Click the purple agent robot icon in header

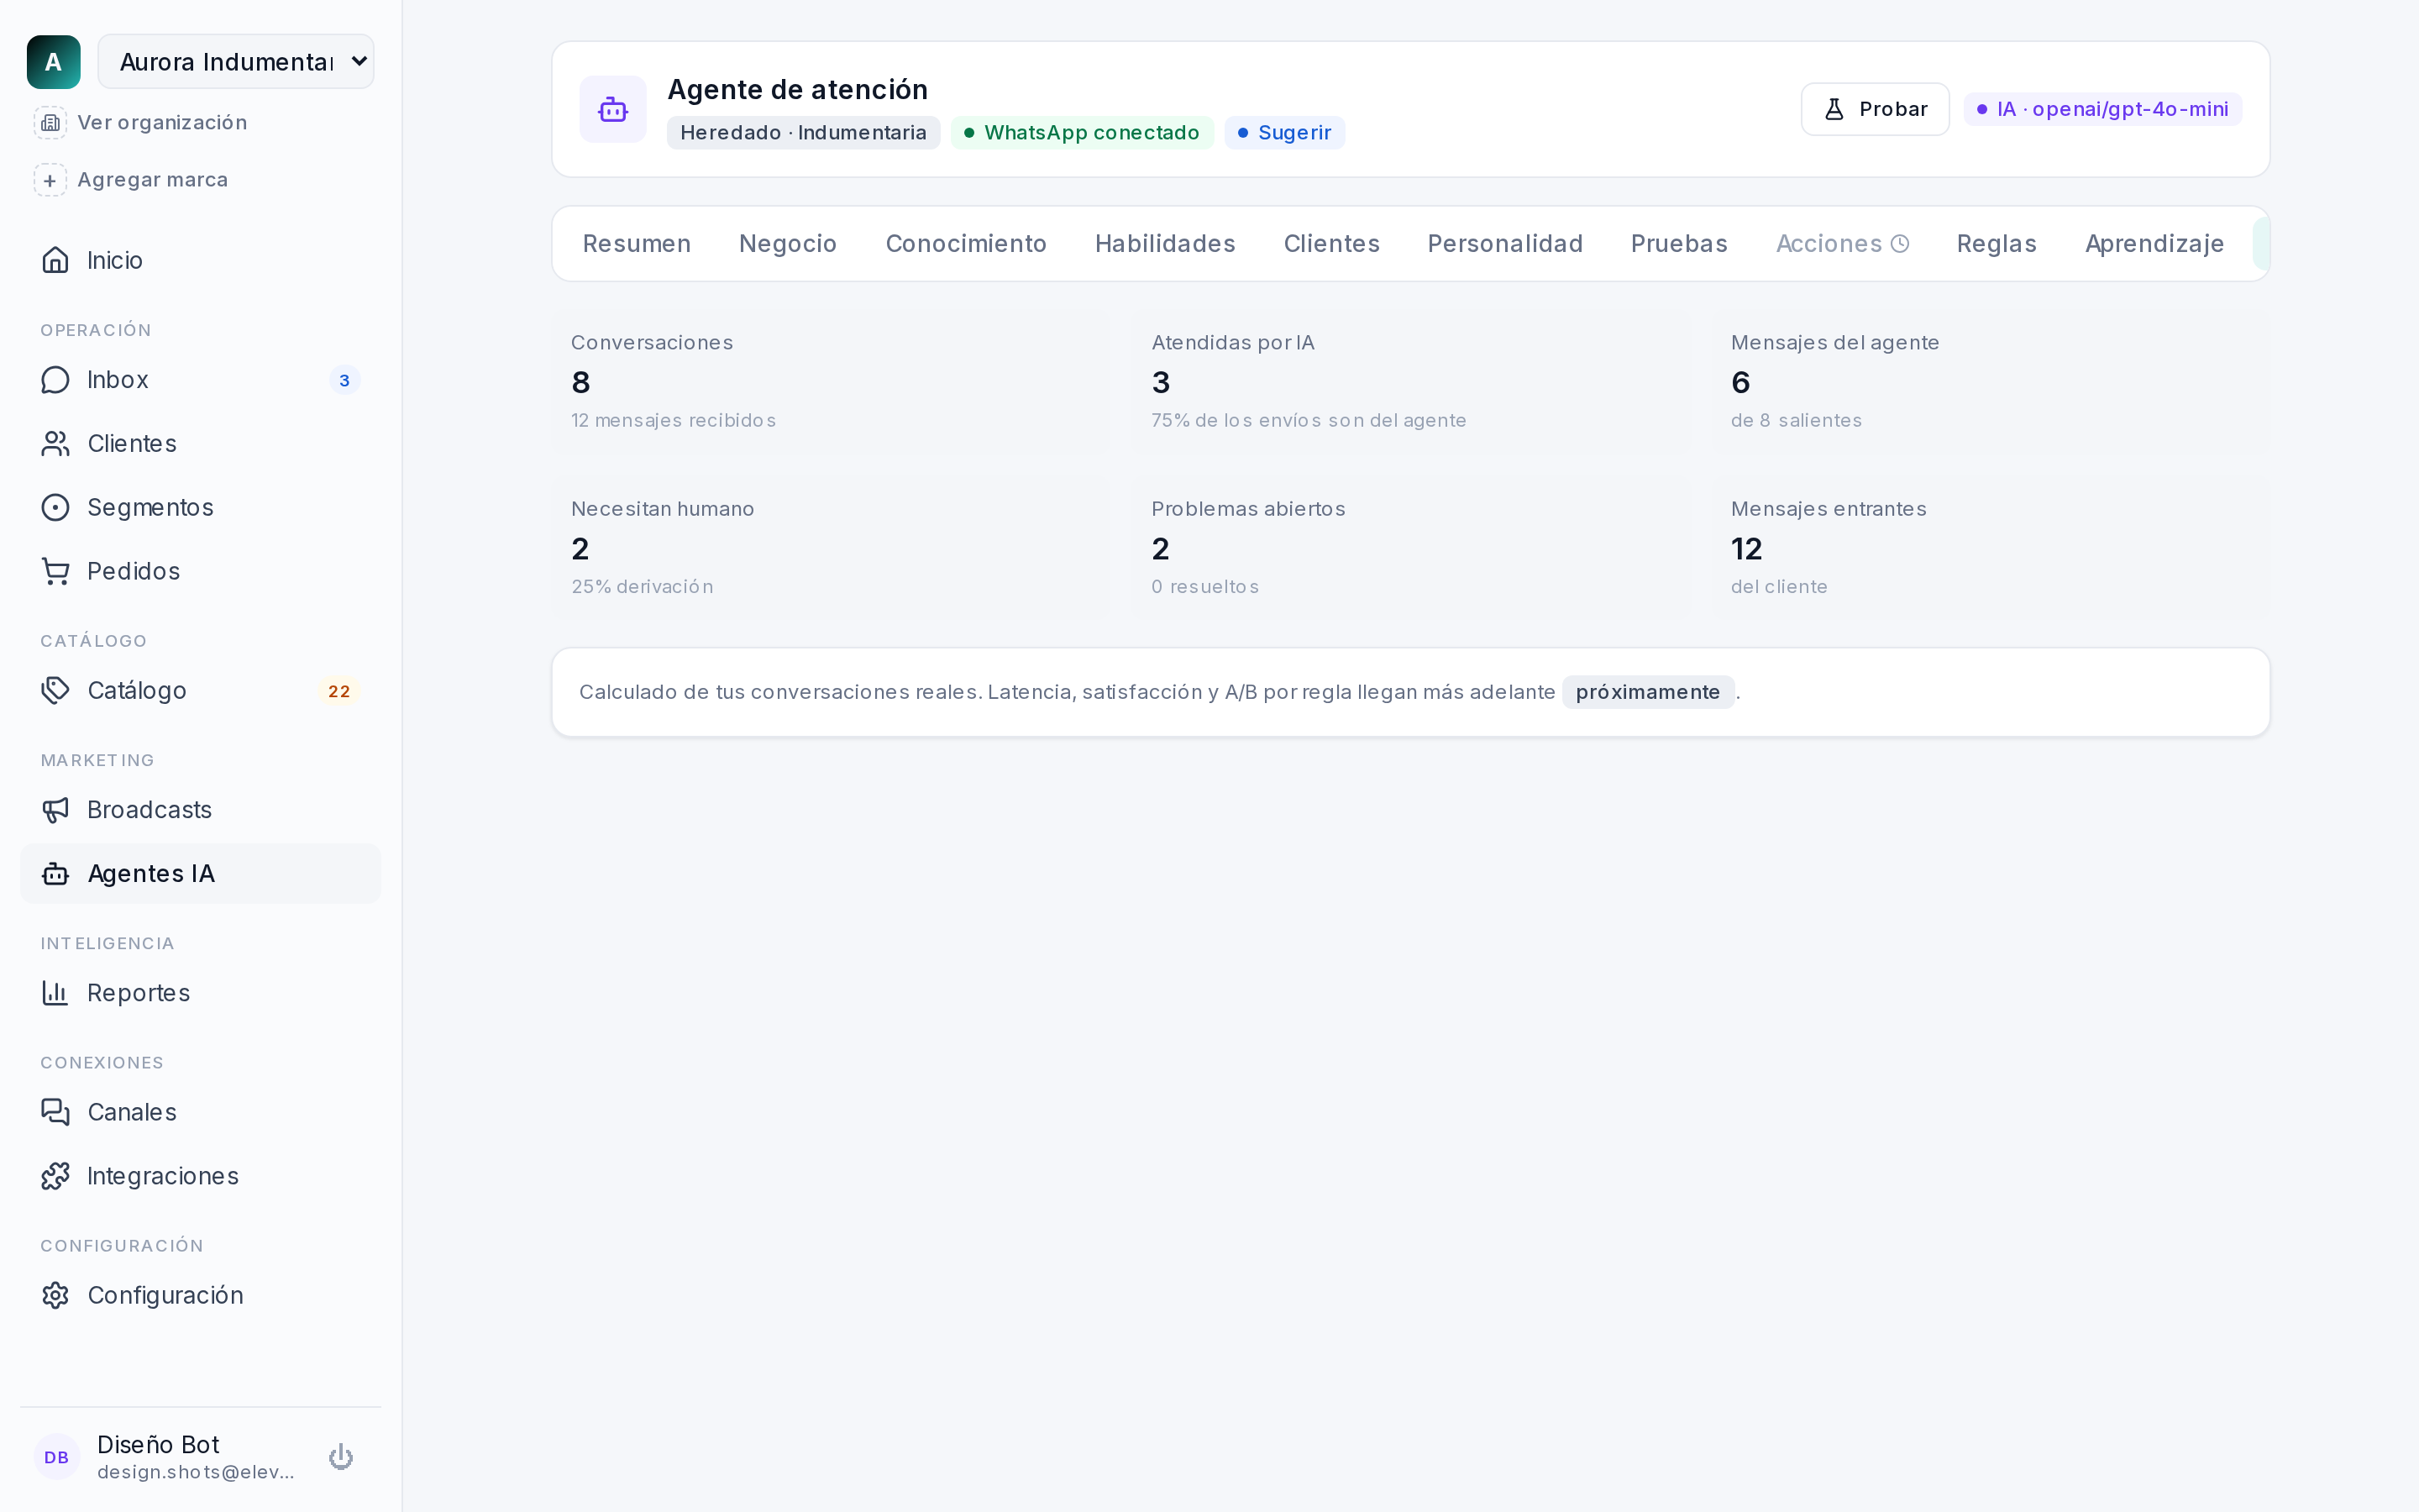coord(613,109)
